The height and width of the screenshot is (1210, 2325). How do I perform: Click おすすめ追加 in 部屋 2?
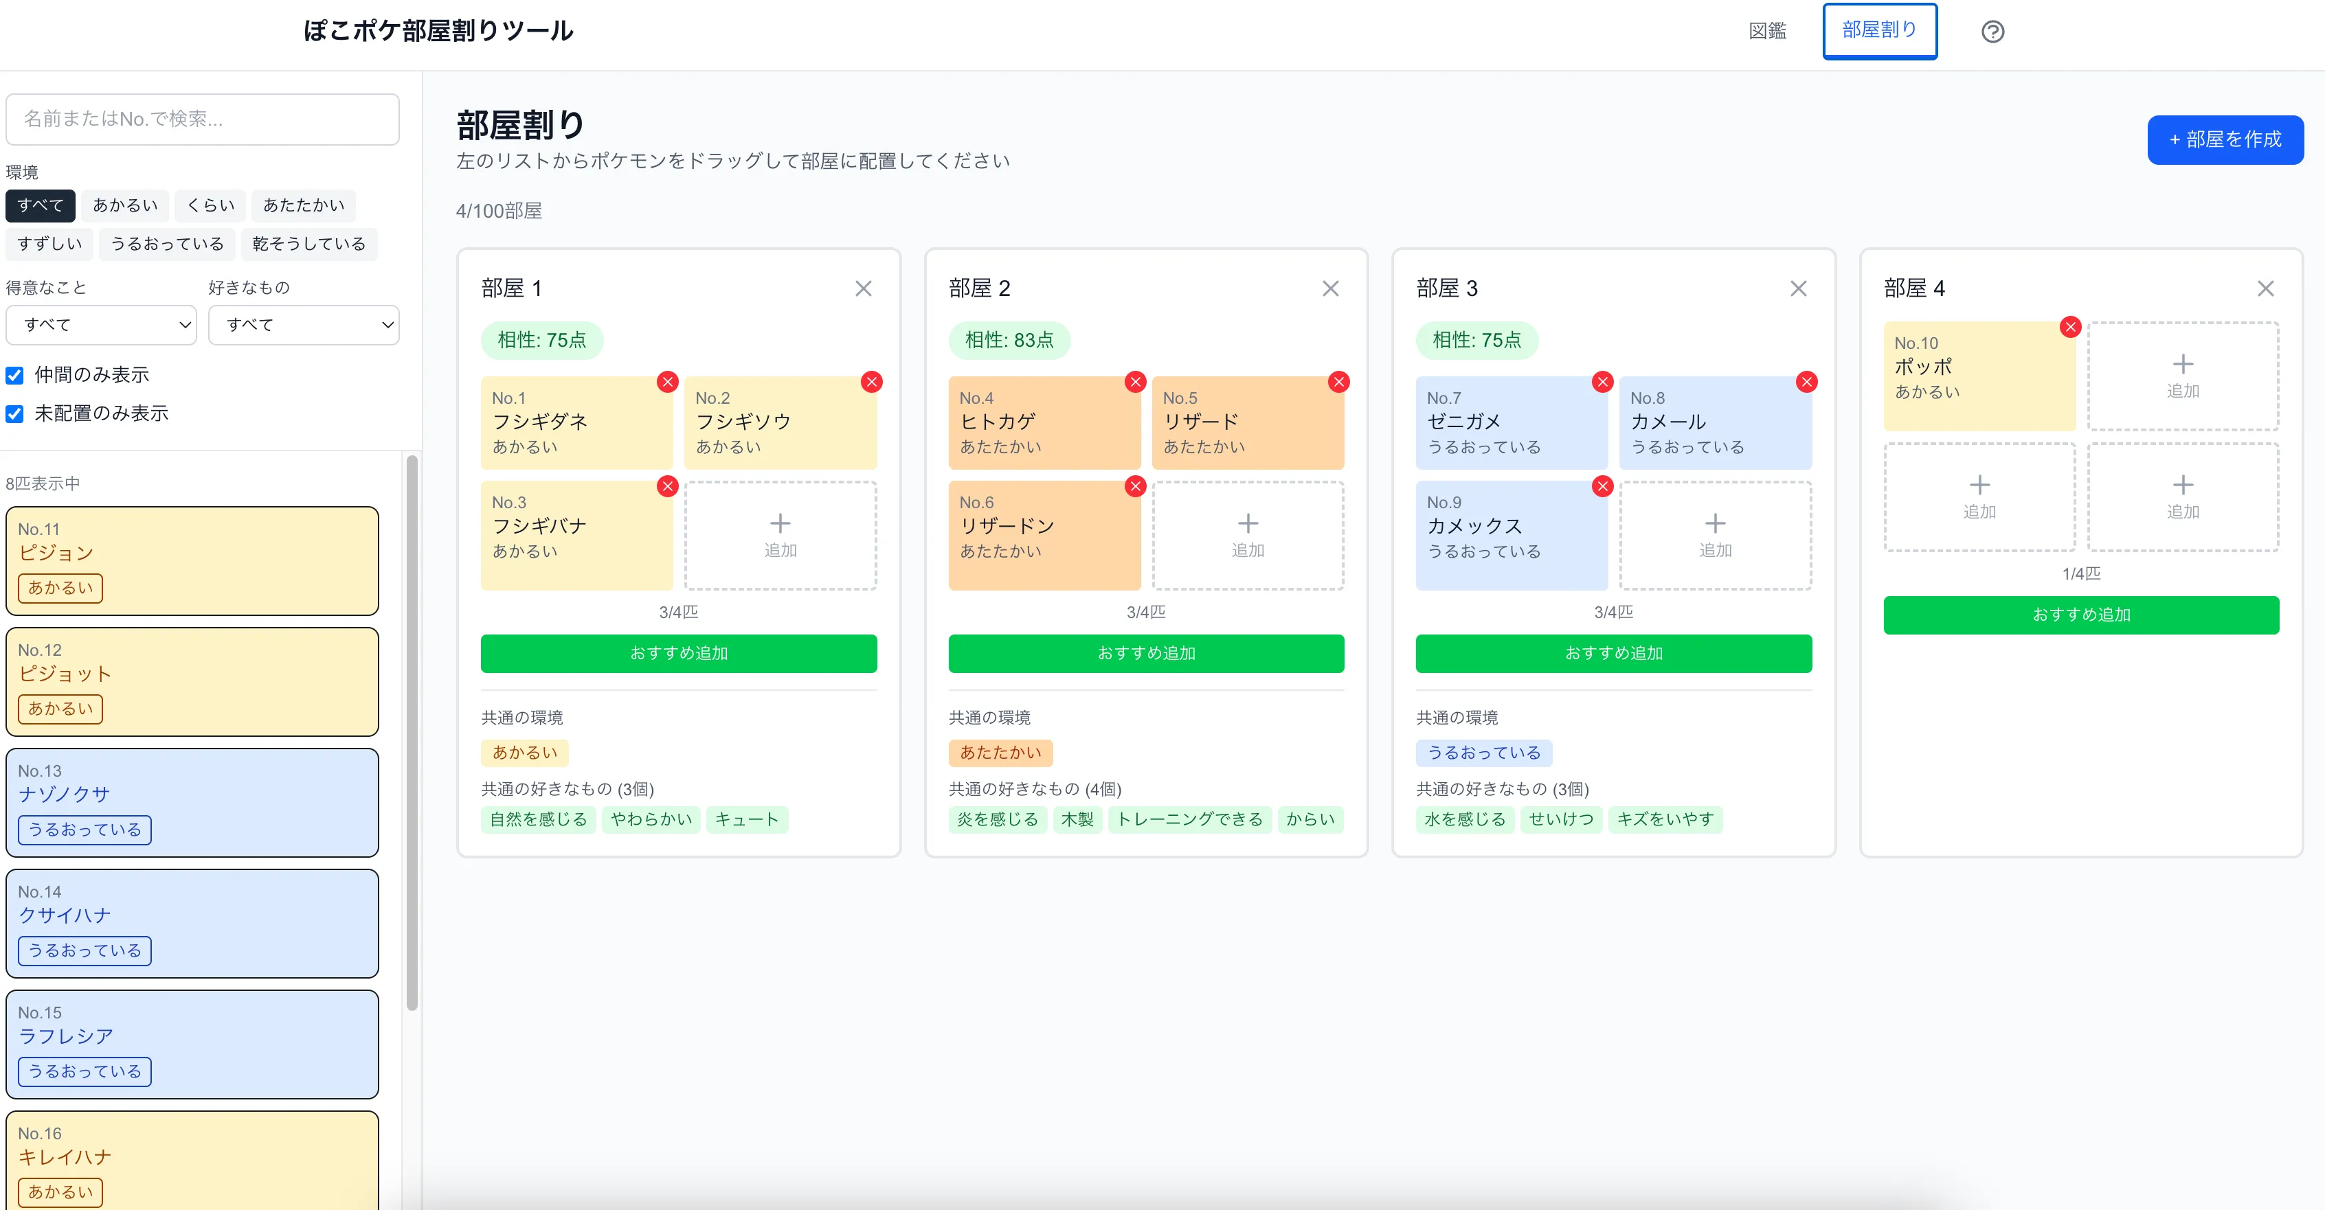(1146, 653)
